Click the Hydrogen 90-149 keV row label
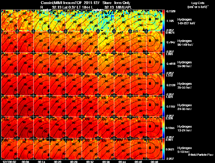 point(185,43)
